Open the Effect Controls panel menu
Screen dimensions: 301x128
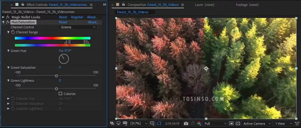click(x=91, y=5)
